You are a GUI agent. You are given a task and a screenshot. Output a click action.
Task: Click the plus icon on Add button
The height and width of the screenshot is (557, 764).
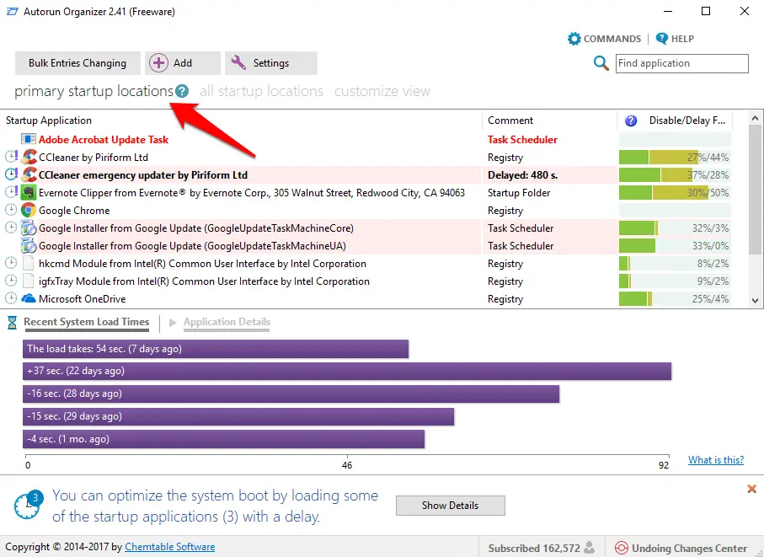click(x=158, y=63)
